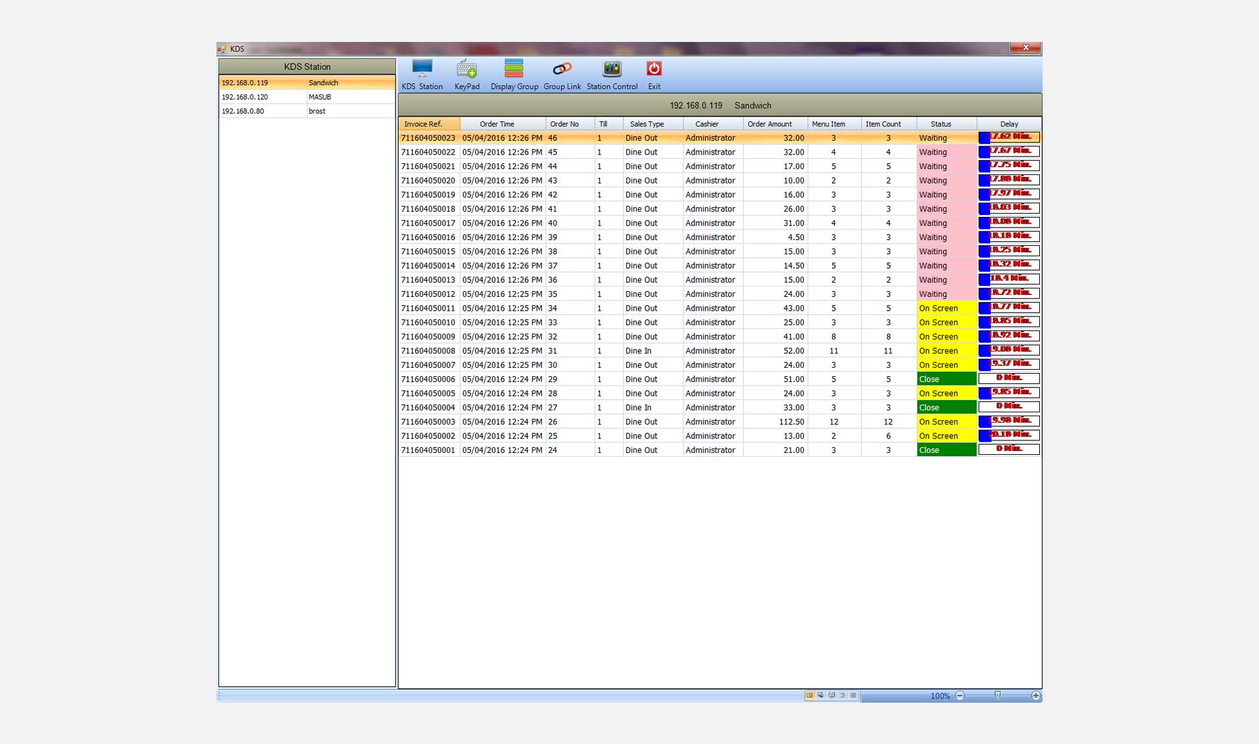Select invoice 711604050022 row
Image resolution: width=1259 pixels, height=744 pixels.
pos(719,152)
